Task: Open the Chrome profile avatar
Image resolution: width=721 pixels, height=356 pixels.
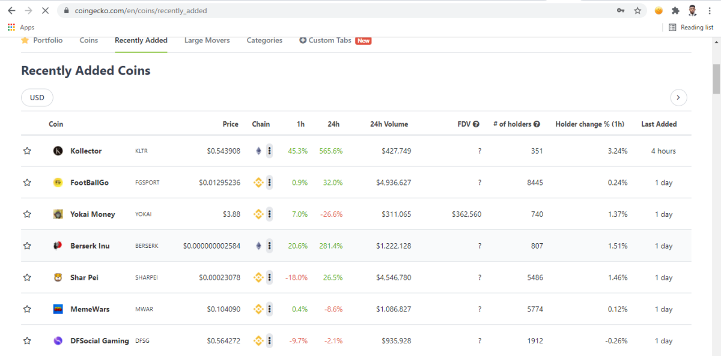Action: point(692,11)
